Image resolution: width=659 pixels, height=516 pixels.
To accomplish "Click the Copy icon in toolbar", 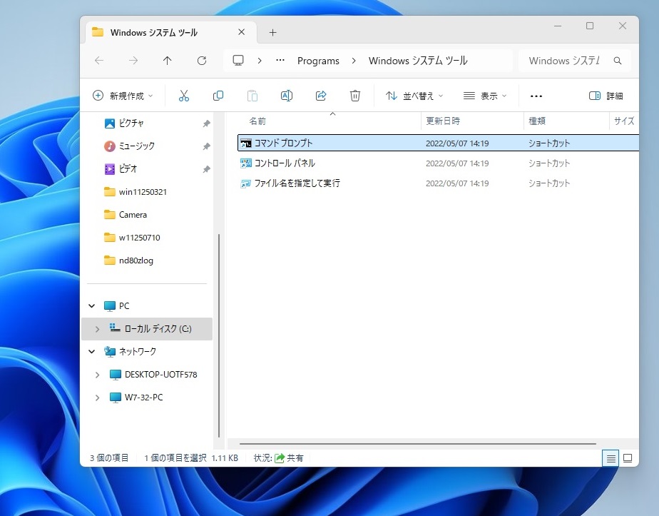I will [218, 96].
